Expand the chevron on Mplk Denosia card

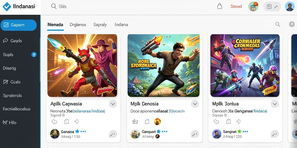(x=195, y=104)
